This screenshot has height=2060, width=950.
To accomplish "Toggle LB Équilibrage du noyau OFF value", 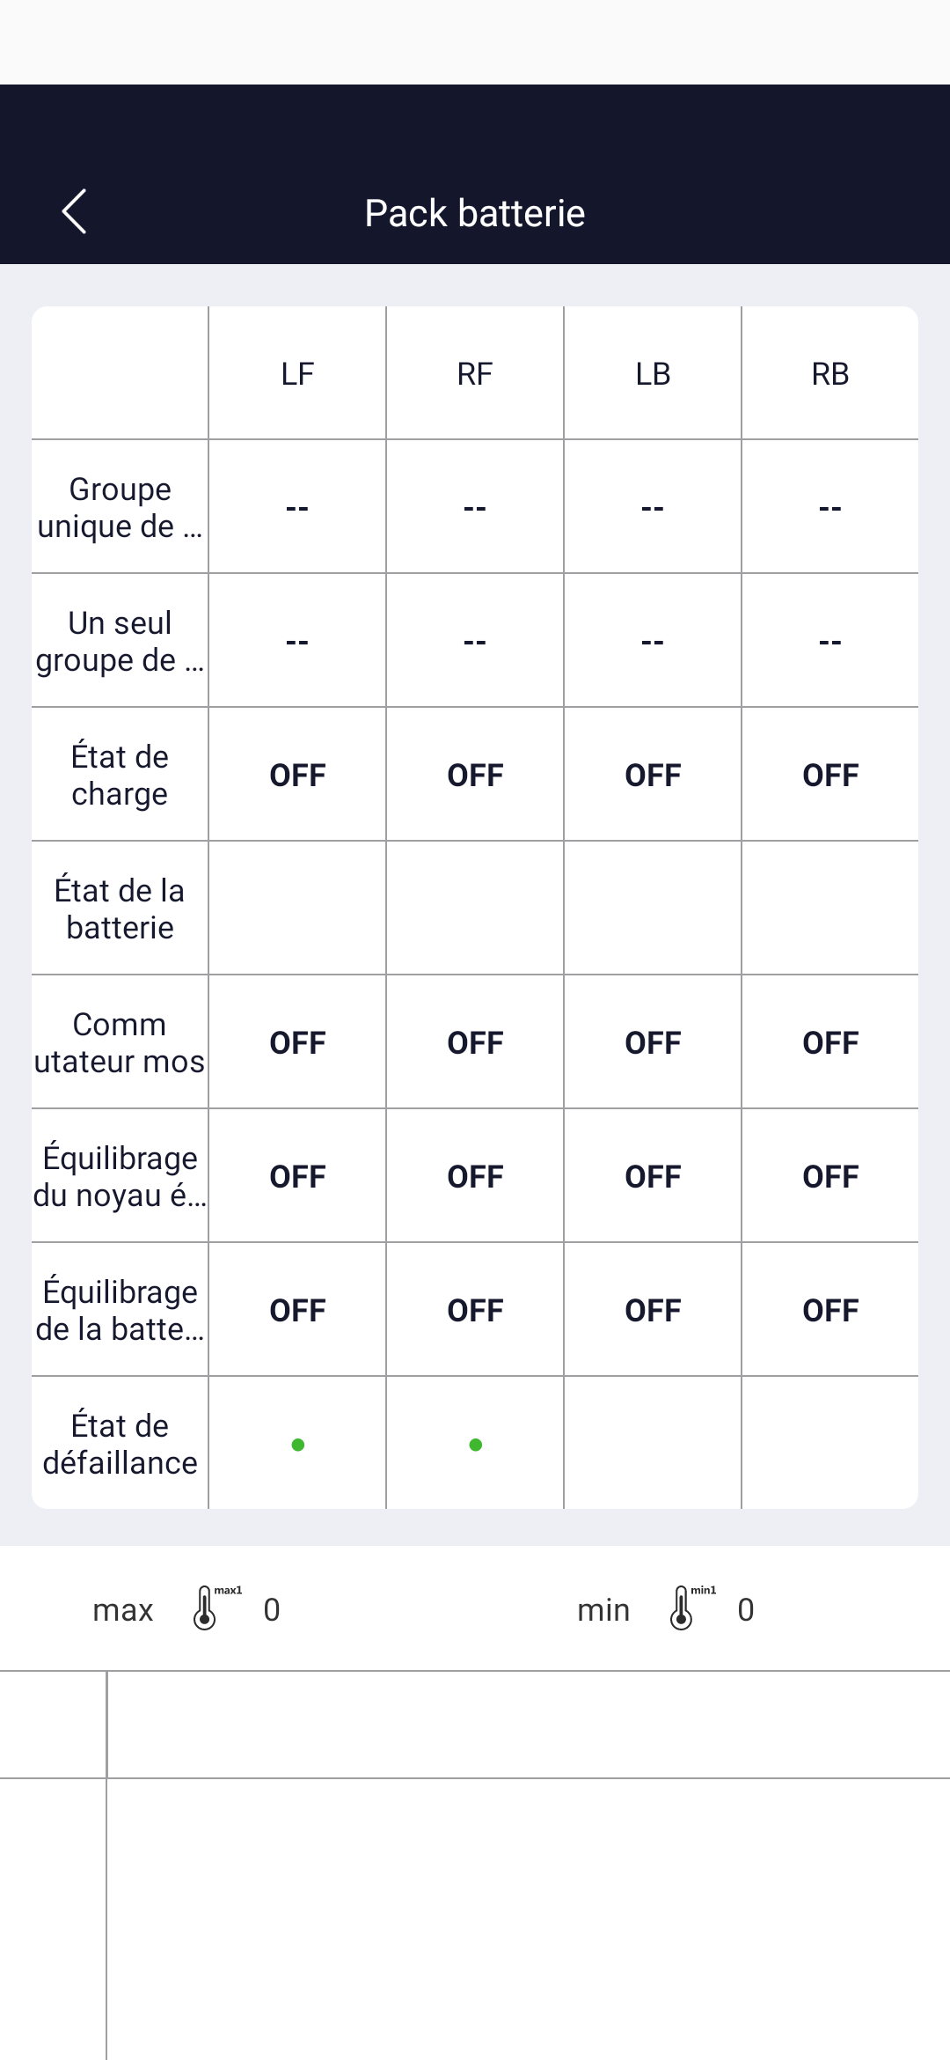I will click(653, 1177).
